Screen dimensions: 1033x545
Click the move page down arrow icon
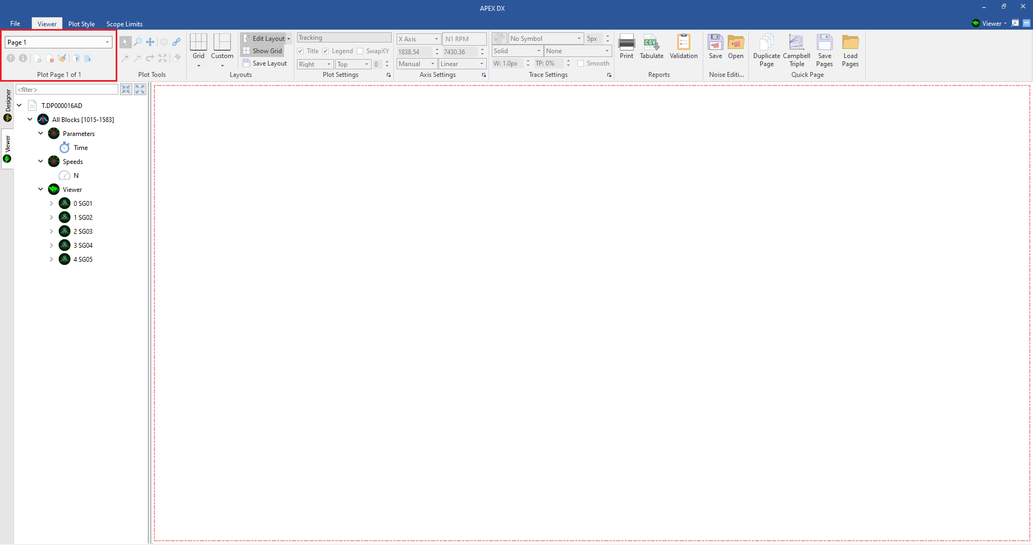(23, 58)
